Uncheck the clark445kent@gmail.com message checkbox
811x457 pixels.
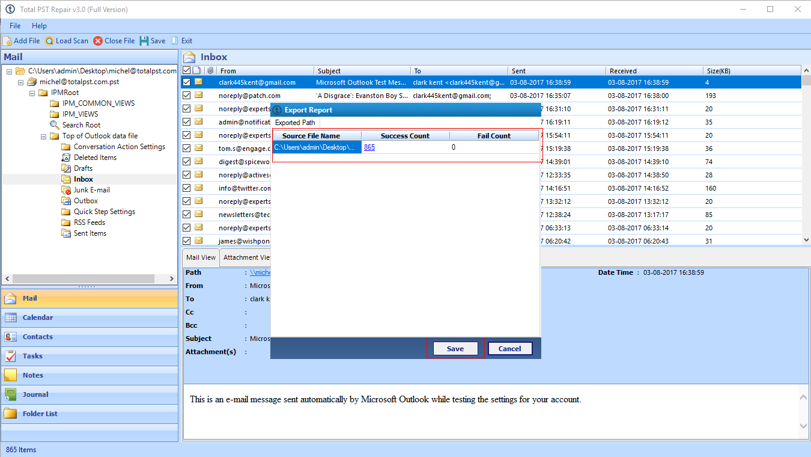tap(186, 82)
